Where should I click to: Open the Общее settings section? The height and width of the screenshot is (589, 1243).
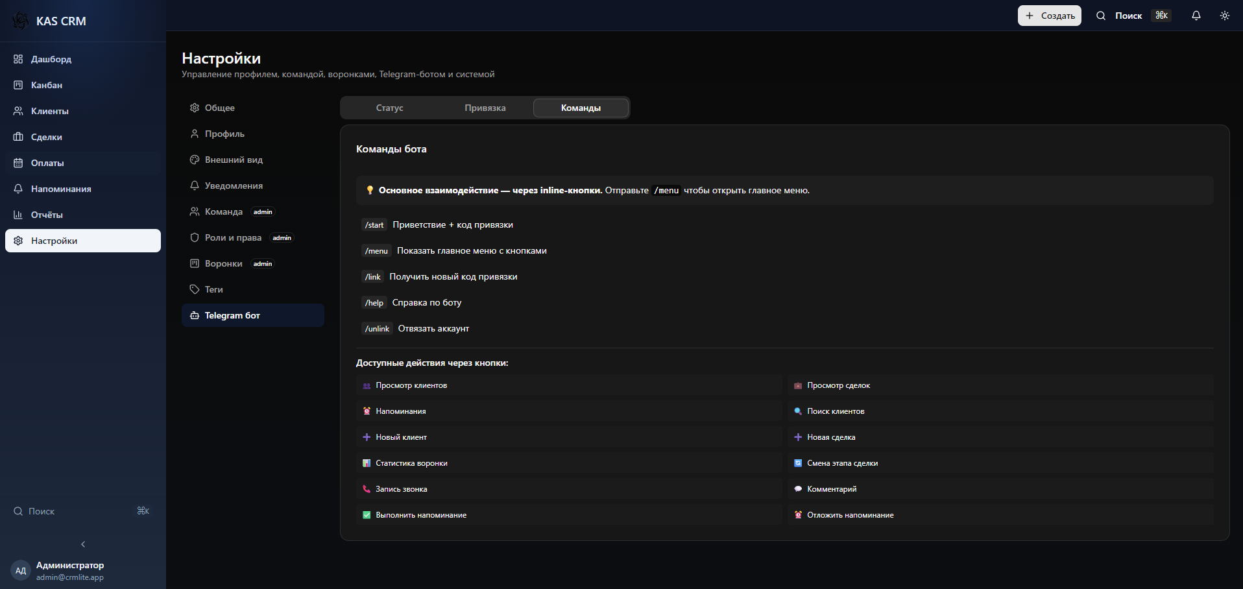[x=253, y=108]
